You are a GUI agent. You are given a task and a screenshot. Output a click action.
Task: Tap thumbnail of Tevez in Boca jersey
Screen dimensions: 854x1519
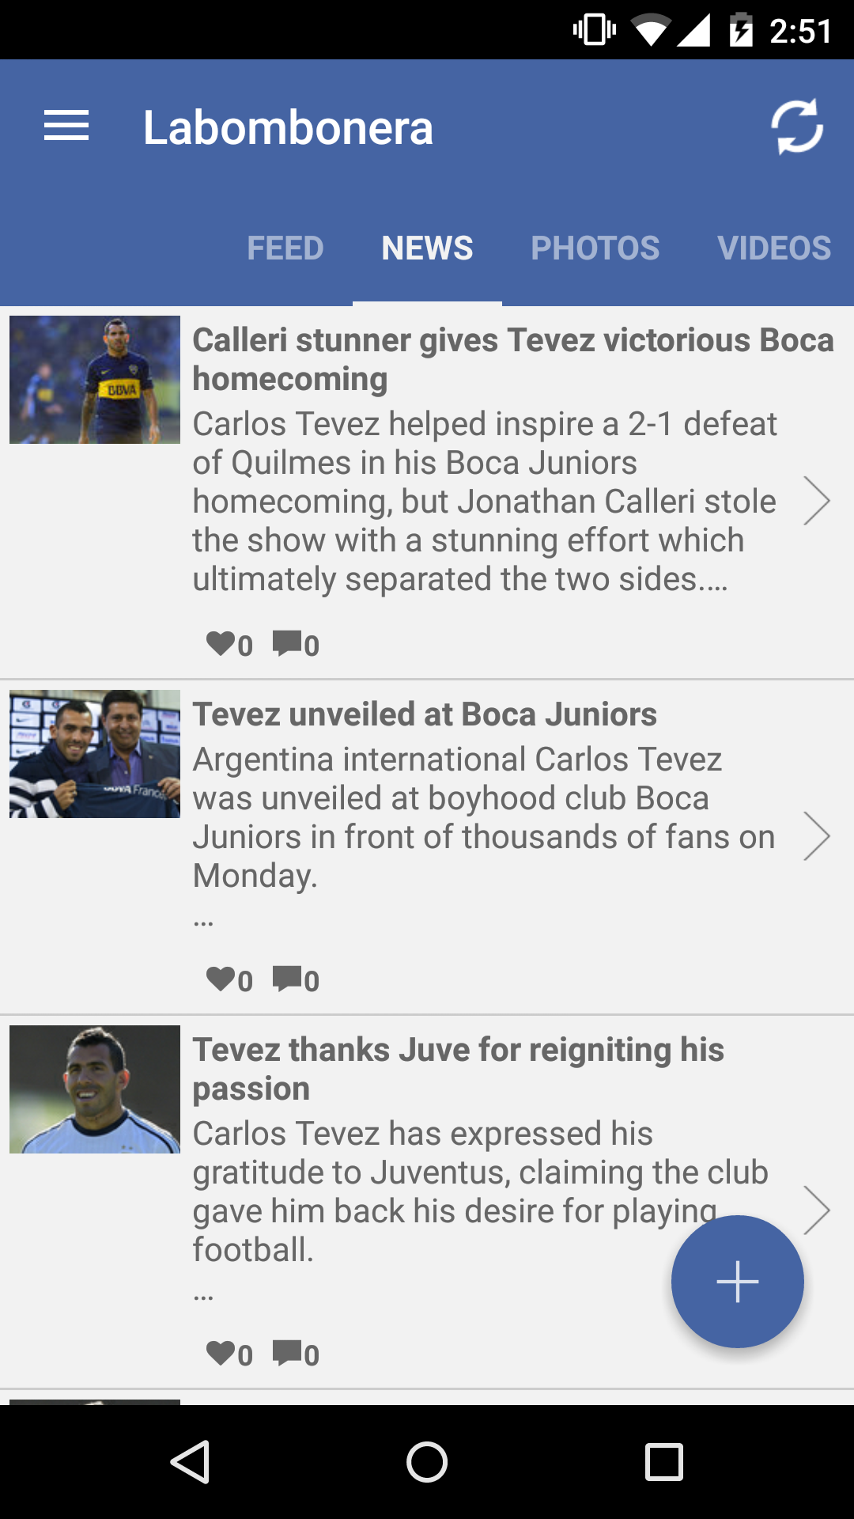95,380
